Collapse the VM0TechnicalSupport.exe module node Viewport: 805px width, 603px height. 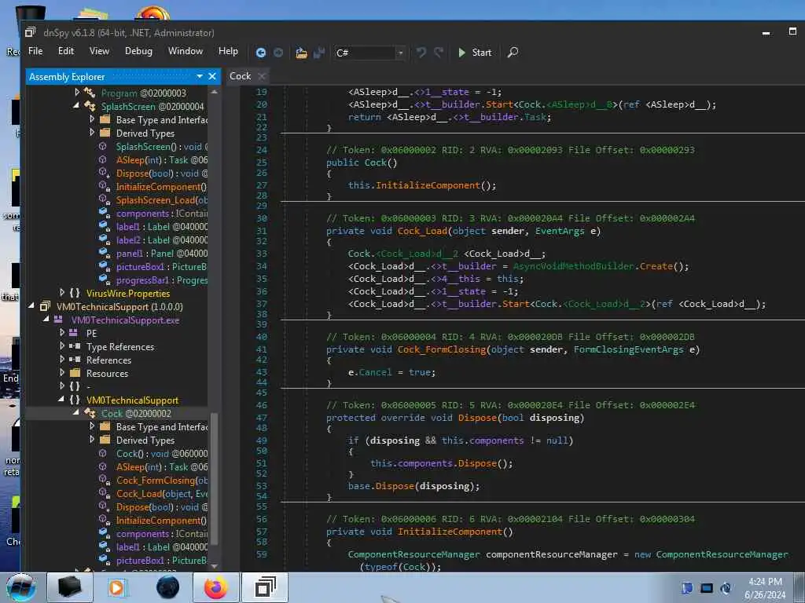(46, 320)
